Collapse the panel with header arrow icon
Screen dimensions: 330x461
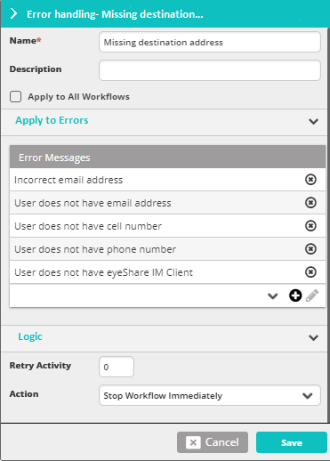[13, 13]
